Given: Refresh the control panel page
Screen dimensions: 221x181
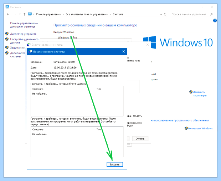Looking at the screenshot, I should (x=165, y=14).
